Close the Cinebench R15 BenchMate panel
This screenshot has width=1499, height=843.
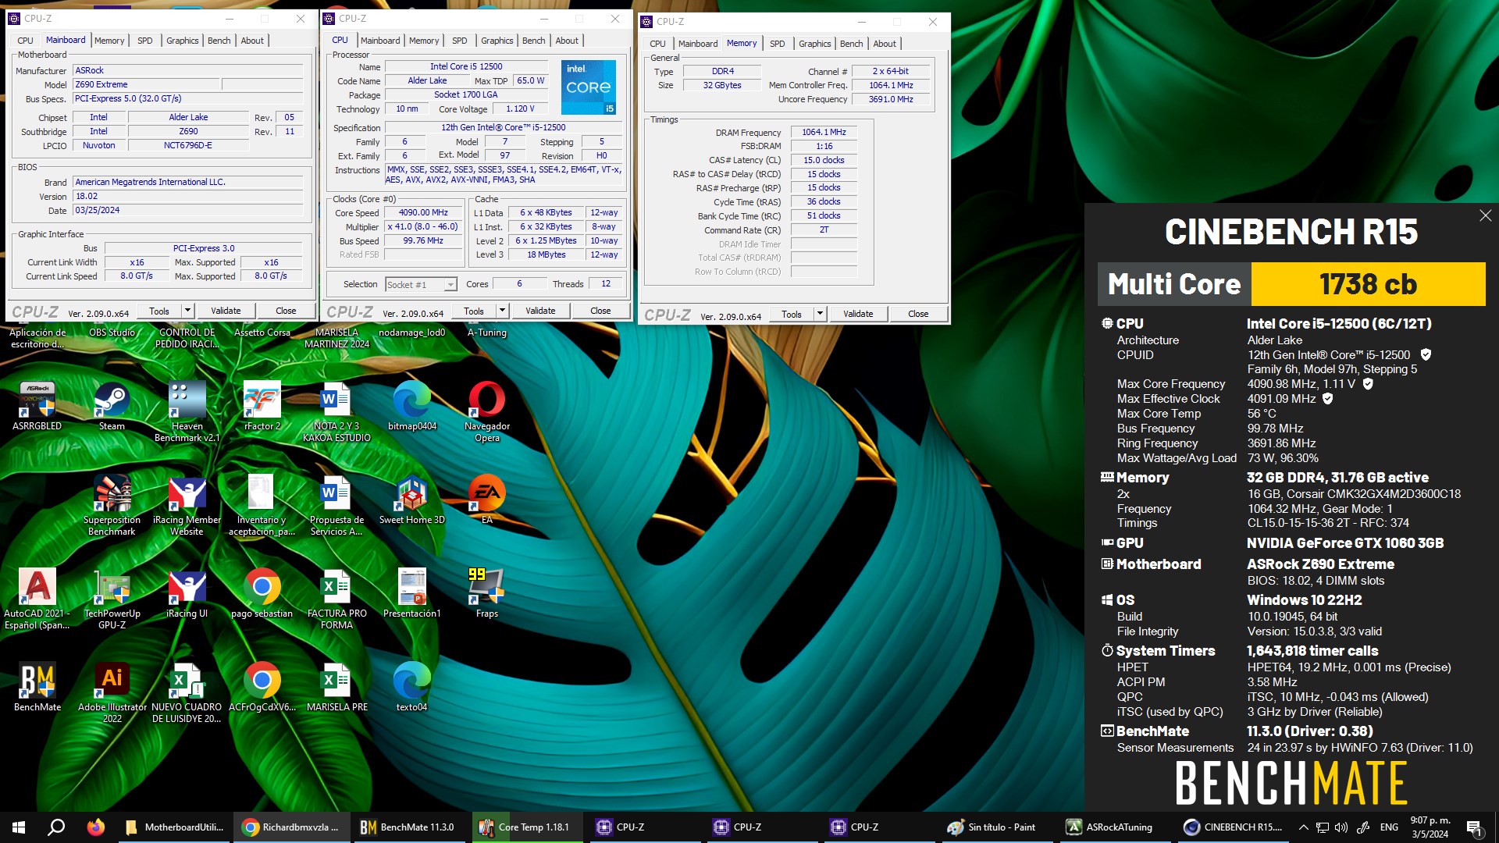pyautogui.click(x=1485, y=215)
